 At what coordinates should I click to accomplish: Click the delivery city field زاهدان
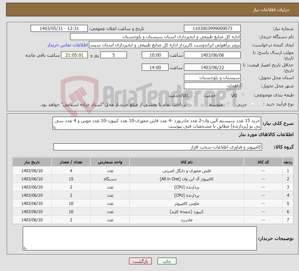click(x=212, y=86)
